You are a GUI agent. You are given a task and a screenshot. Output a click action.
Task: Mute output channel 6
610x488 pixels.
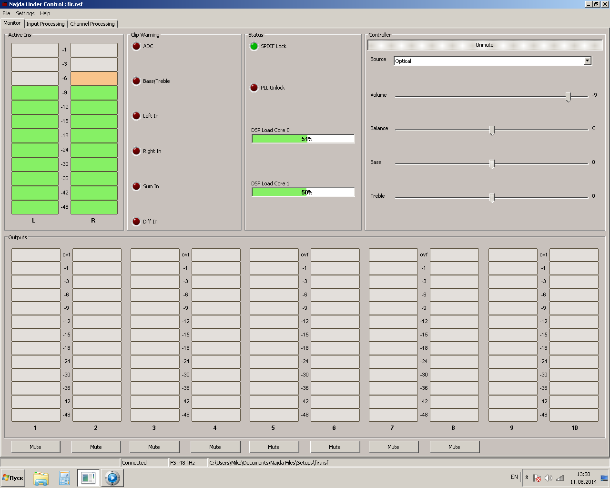click(x=335, y=447)
